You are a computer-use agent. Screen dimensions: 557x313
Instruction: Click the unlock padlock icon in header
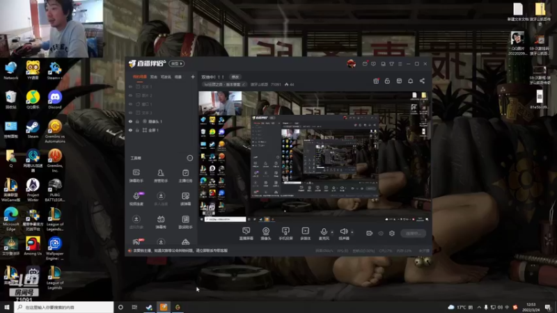(x=387, y=81)
